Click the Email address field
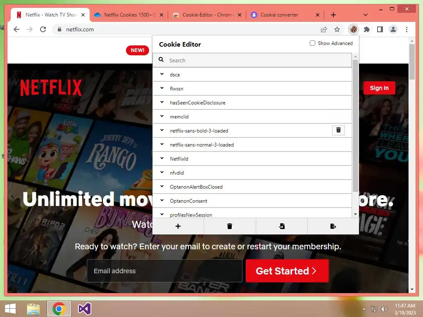The height and width of the screenshot is (317, 423). (164, 271)
